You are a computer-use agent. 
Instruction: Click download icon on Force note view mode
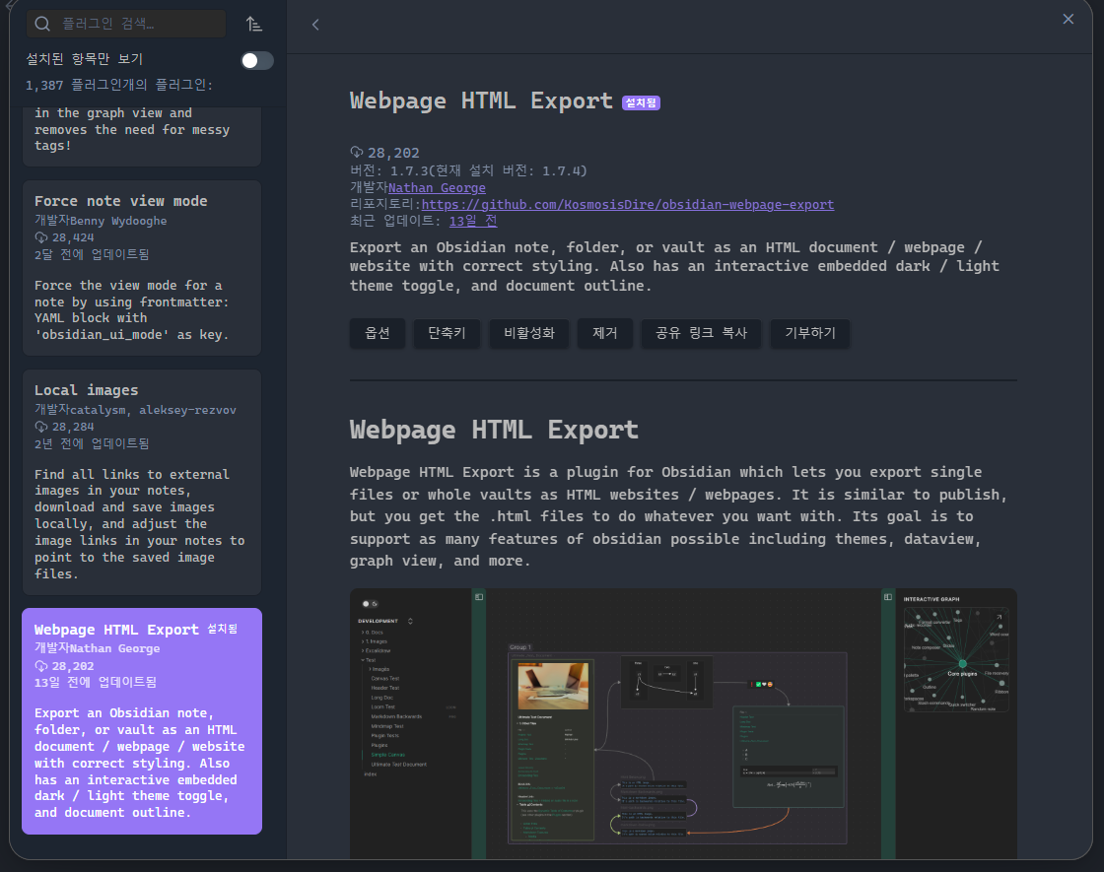coord(41,237)
